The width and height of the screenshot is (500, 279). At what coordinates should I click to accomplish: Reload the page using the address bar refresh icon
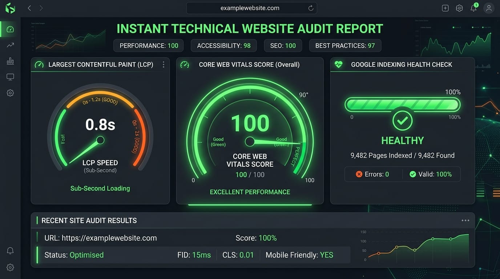(x=311, y=8)
